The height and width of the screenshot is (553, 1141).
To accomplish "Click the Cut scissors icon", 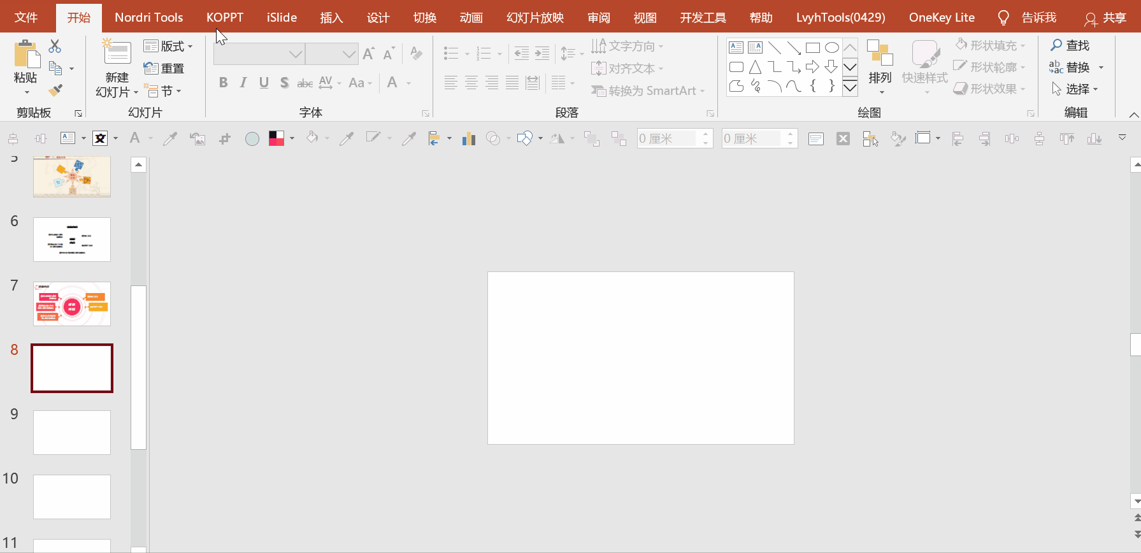I will (x=55, y=46).
